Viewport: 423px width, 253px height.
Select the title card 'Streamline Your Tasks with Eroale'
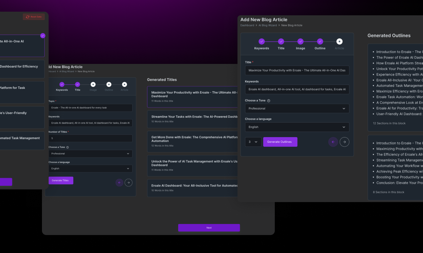pos(193,119)
